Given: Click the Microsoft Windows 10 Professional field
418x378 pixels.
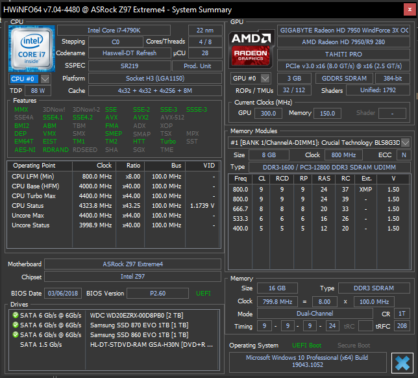Looking at the screenshot, I should click(x=308, y=362).
